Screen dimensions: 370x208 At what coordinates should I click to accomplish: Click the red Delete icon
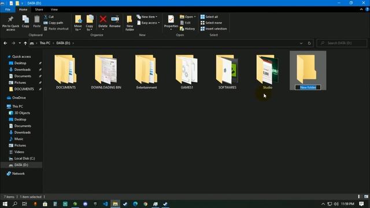pyautogui.click(x=103, y=19)
